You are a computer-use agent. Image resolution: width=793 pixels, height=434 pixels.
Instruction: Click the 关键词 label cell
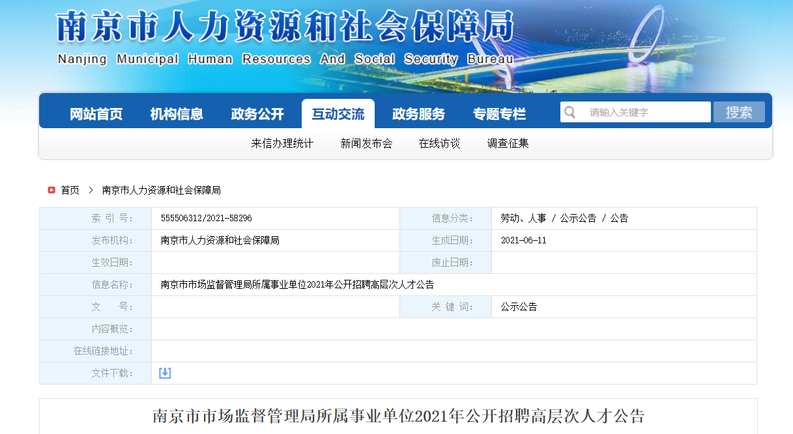click(x=446, y=307)
